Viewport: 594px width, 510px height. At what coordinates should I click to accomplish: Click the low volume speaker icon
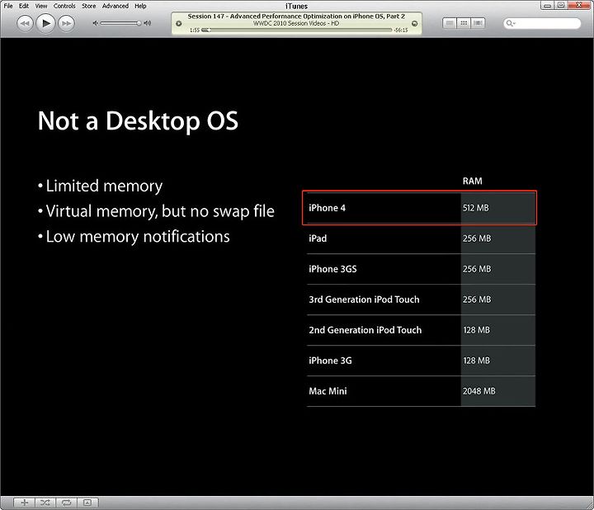coord(96,23)
